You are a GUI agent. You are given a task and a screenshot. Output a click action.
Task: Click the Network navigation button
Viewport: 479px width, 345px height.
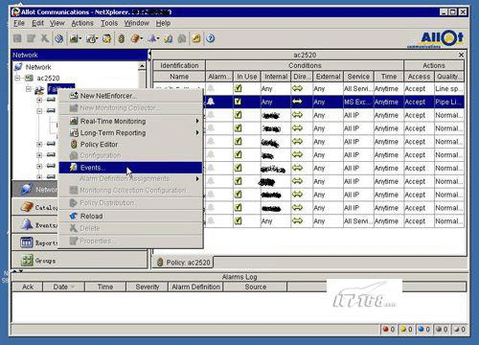(x=35, y=190)
